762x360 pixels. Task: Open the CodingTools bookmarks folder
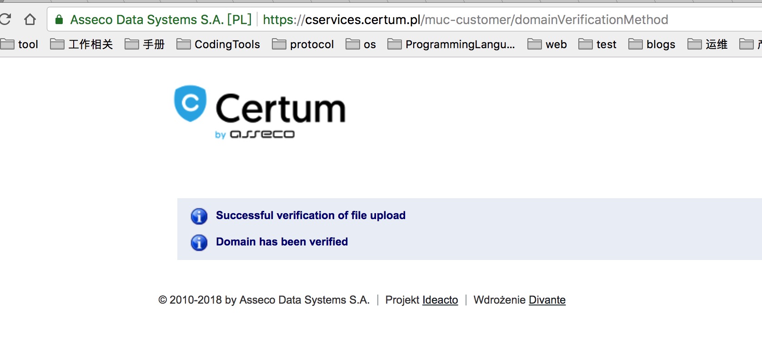tap(218, 44)
